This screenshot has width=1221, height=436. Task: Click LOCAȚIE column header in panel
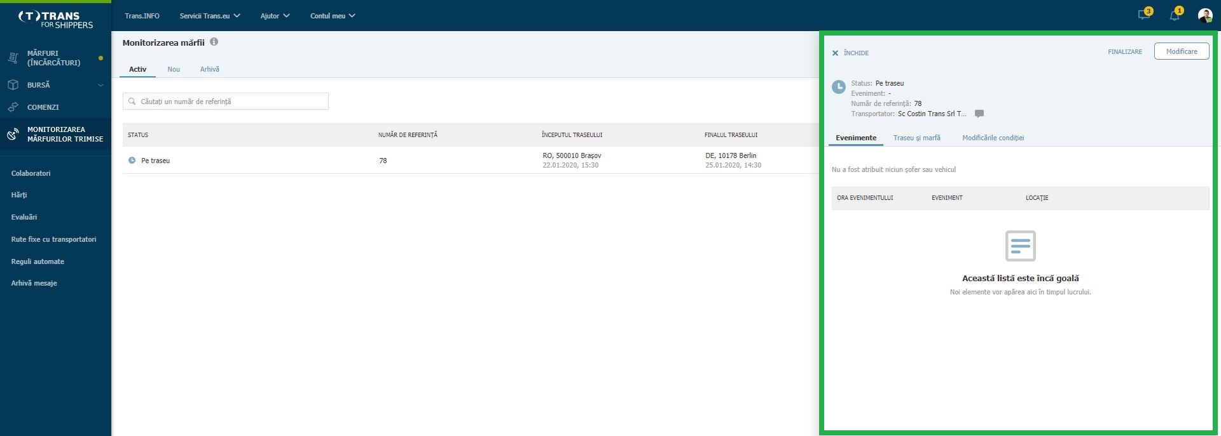tap(1037, 198)
